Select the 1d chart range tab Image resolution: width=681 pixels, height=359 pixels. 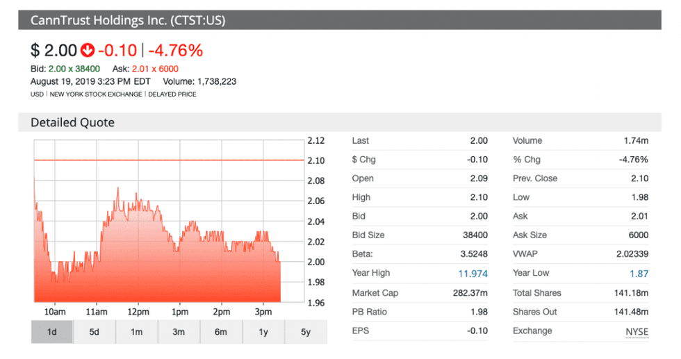pyautogui.click(x=51, y=332)
